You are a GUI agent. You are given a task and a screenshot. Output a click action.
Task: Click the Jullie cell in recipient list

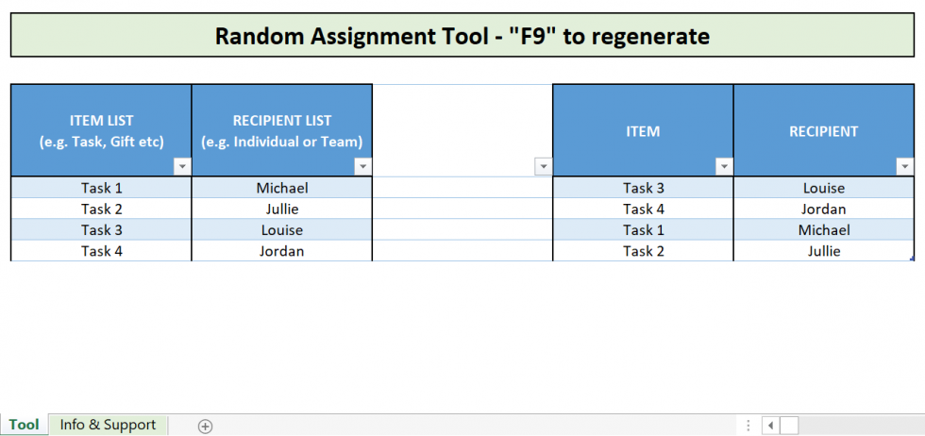coord(281,209)
